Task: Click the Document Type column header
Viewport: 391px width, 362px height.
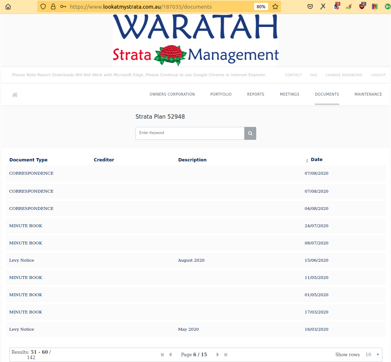Action: point(28,160)
